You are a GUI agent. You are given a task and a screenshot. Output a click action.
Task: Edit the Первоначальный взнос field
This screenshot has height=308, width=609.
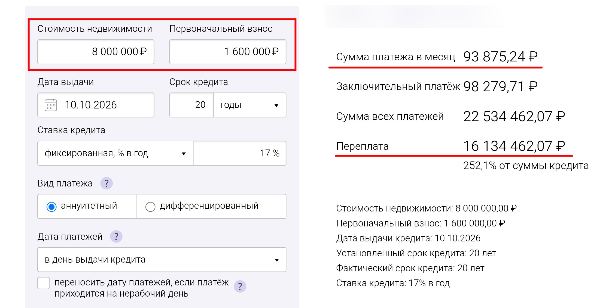(228, 52)
